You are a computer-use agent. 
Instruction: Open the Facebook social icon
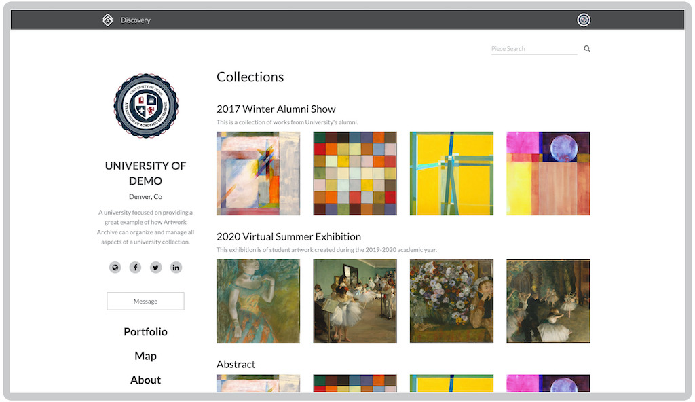pyautogui.click(x=136, y=268)
